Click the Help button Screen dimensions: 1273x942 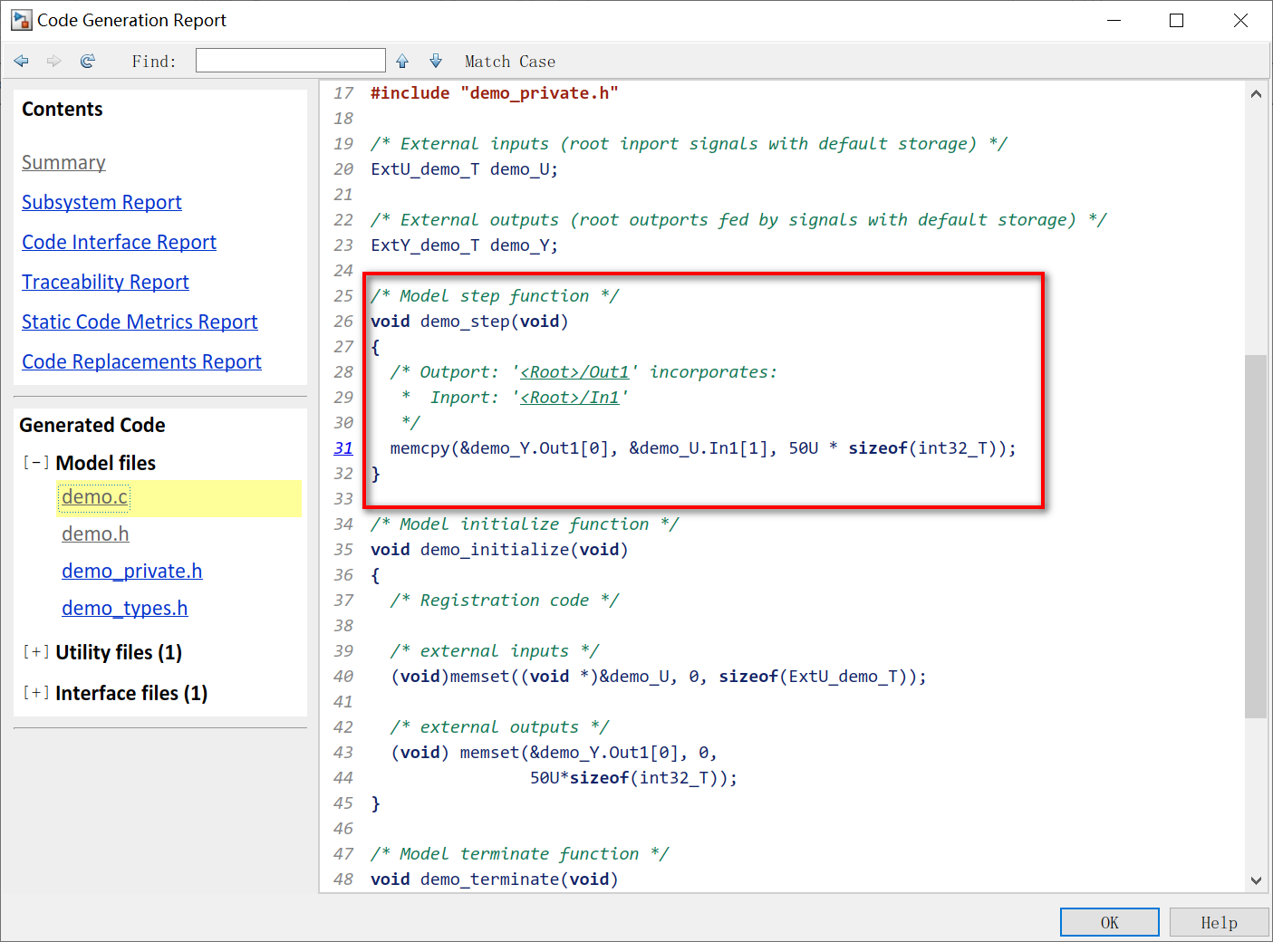coord(1219,922)
